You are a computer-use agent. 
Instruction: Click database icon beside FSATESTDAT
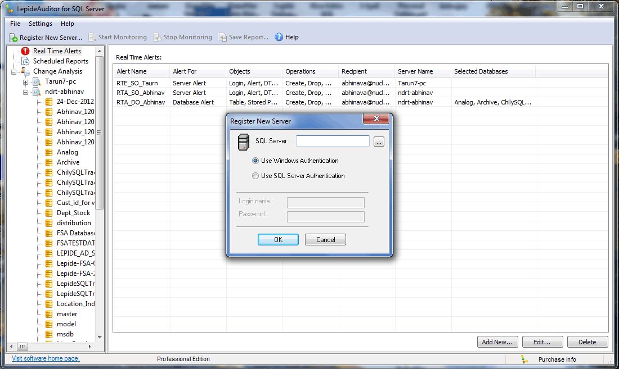49,243
